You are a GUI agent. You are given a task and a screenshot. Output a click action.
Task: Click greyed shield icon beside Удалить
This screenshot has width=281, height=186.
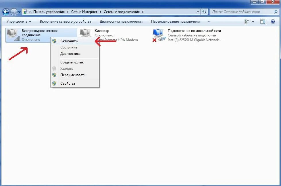coord(54,69)
